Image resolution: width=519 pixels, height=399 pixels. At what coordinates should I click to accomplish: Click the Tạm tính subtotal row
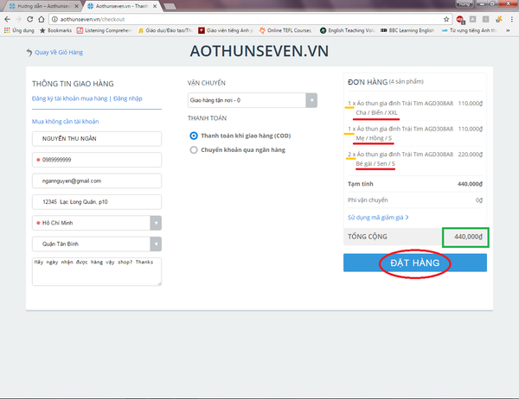[x=415, y=184]
